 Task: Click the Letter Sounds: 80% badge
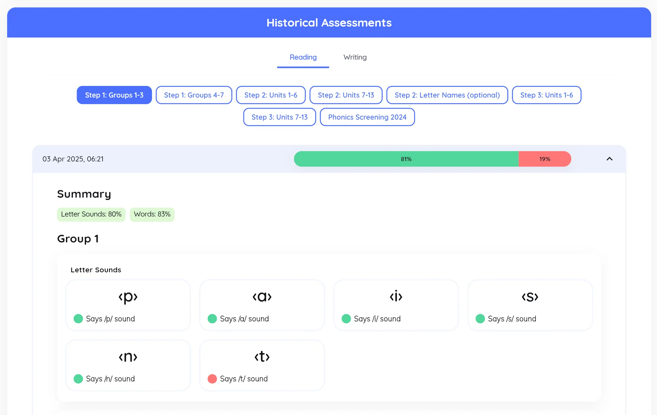(91, 214)
